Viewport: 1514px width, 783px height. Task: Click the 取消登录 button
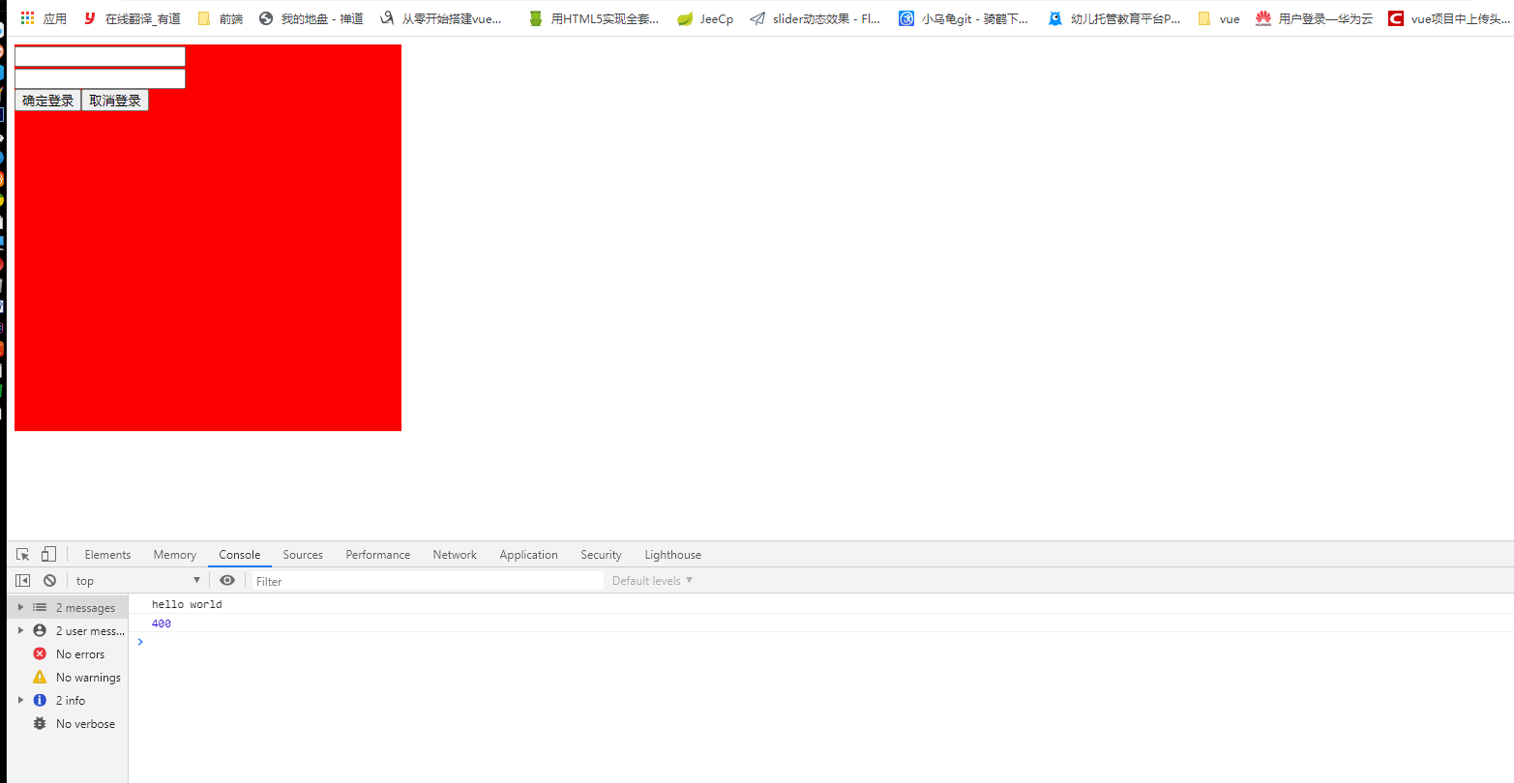pyautogui.click(x=115, y=101)
